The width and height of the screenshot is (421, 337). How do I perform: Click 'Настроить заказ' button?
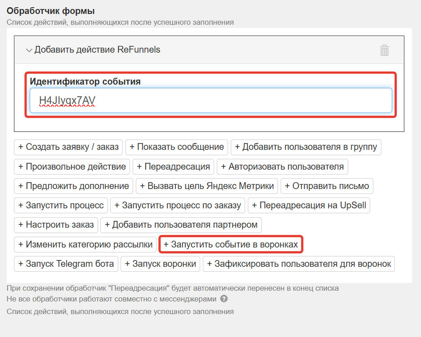tap(56, 225)
